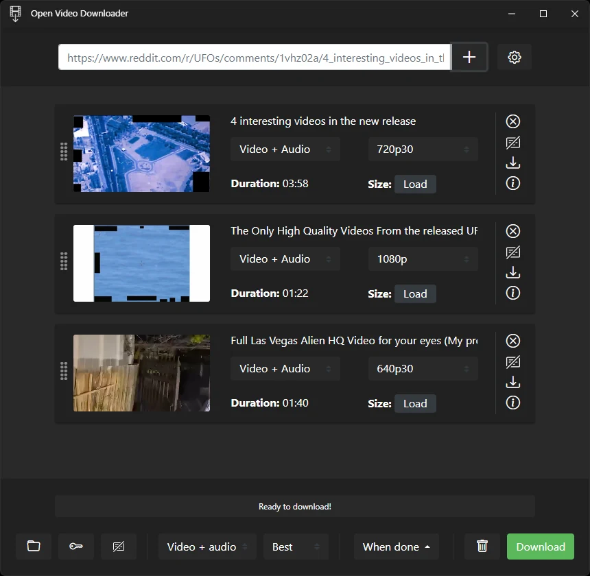Click the plus button to add URL
Image resolution: width=590 pixels, height=576 pixels.
point(469,57)
